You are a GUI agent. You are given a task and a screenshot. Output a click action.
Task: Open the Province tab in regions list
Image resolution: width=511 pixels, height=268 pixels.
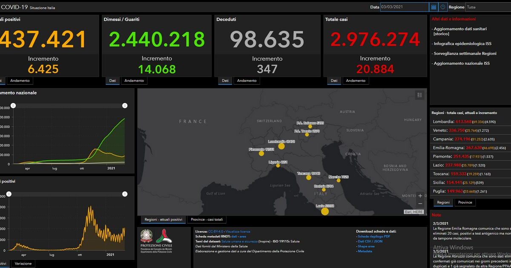465,202
